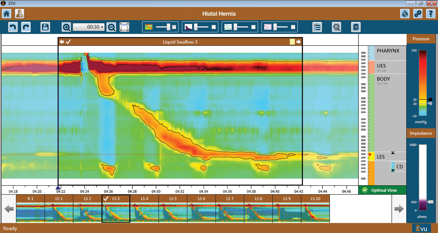Select the LS 4 thumbnail
Image resolution: width=438 pixels, height=233 pixels.
tap(145, 209)
